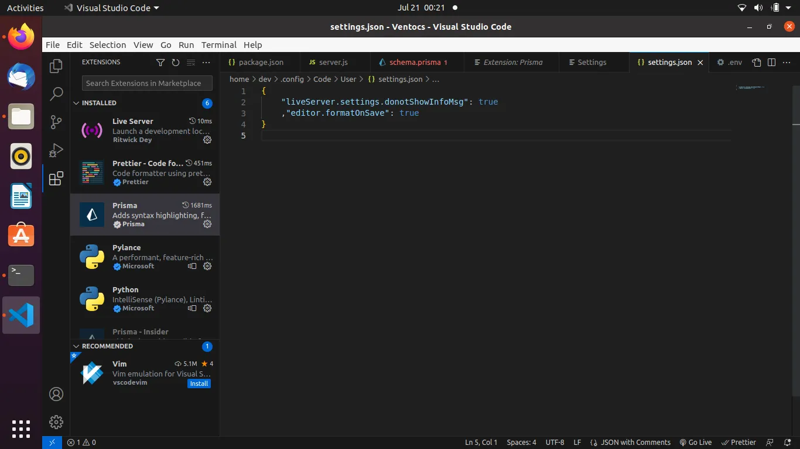
Task: Open Visual Studio Code app menu dropdown
Action: [x=111, y=8]
